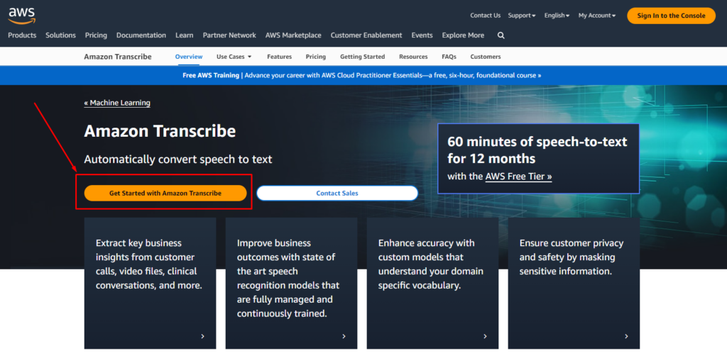
Task: Open the search magnifier icon
Action: pos(501,35)
